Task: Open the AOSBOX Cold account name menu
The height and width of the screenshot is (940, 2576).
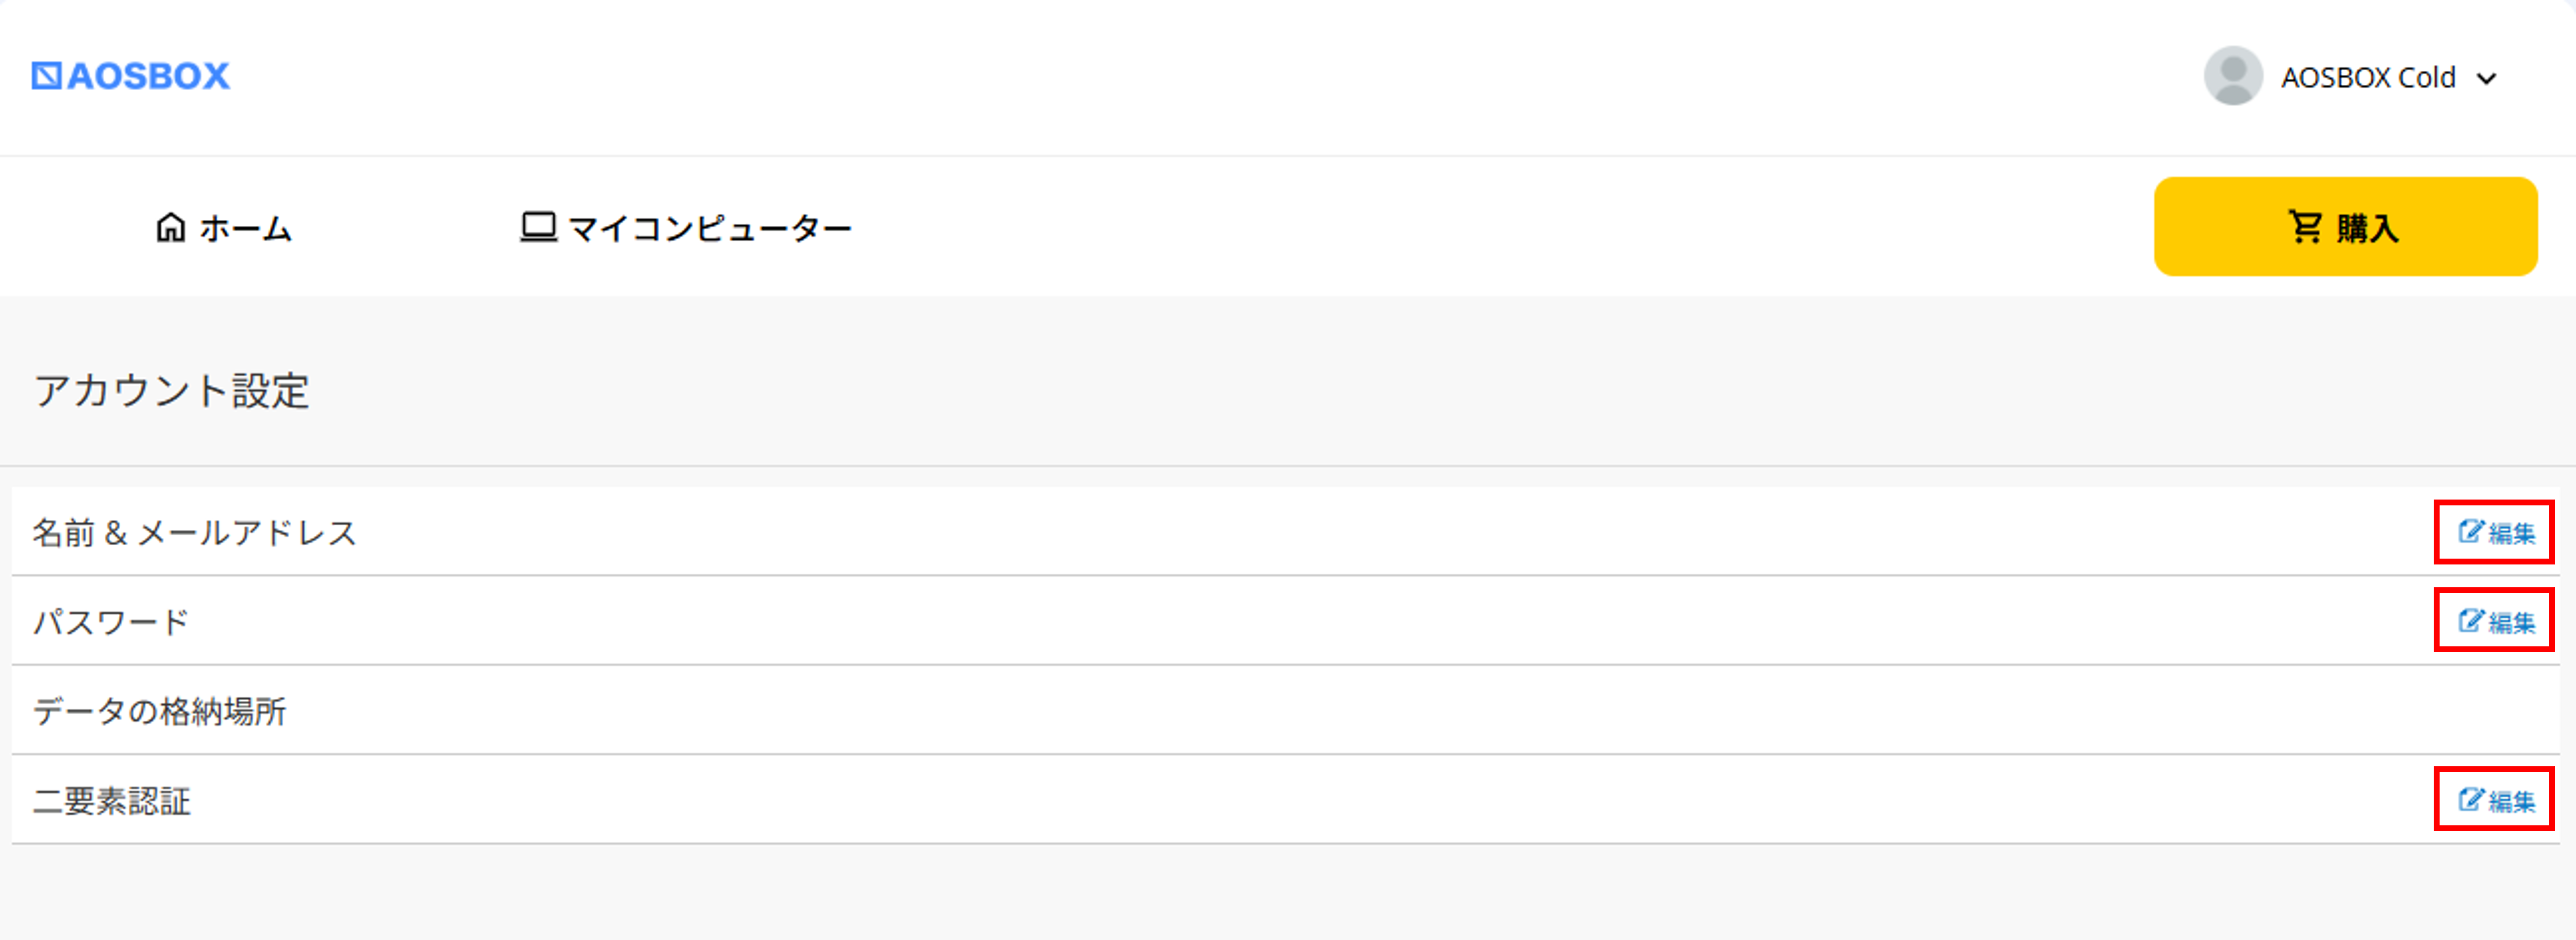Action: (2367, 78)
